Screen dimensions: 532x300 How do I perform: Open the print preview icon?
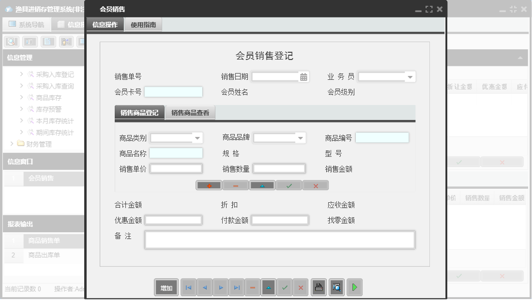coord(335,287)
